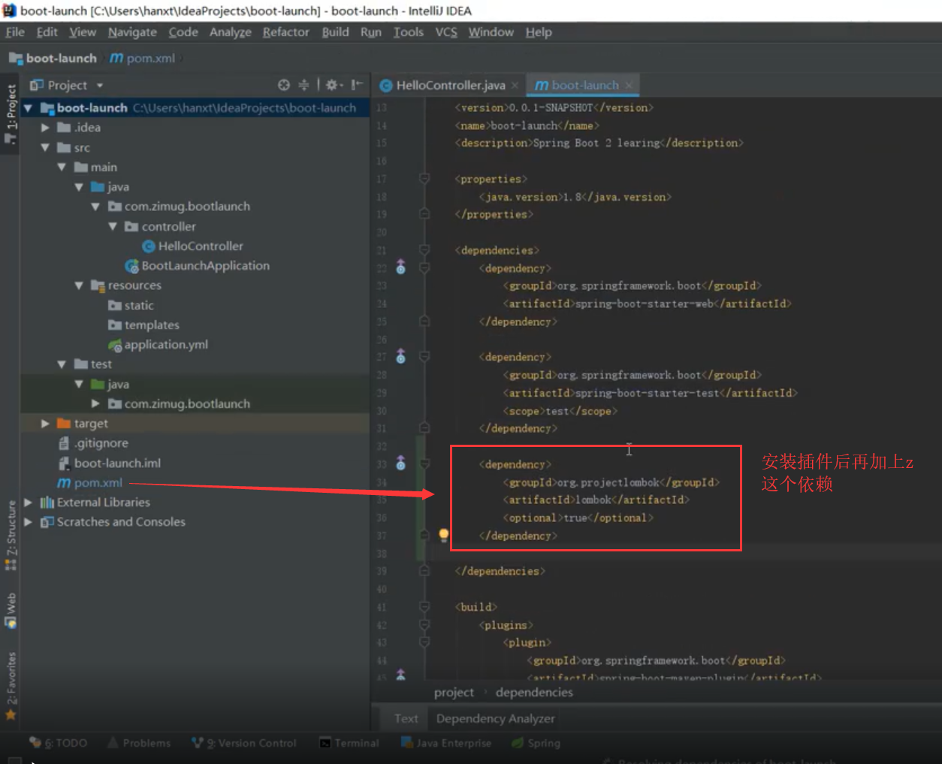This screenshot has width=942, height=764.
Task: Expand the target folder
Action: [x=45, y=424]
